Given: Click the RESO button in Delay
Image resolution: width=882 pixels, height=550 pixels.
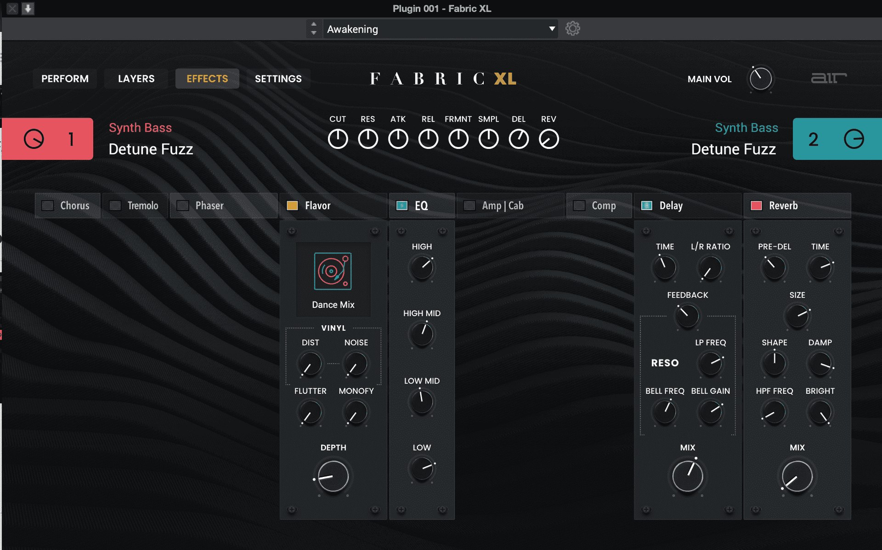Looking at the screenshot, I should (664, 363).
